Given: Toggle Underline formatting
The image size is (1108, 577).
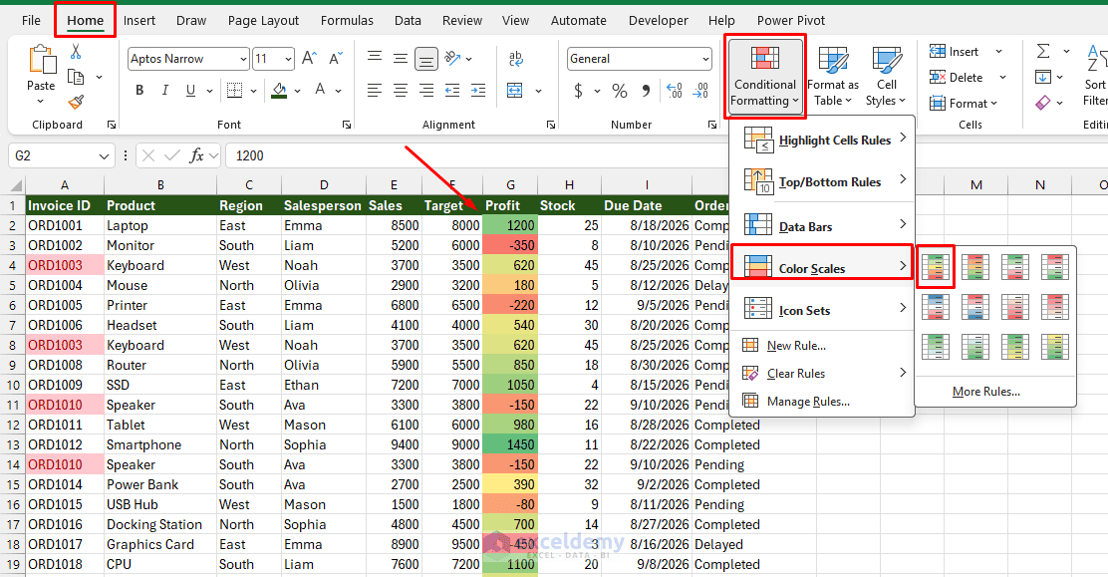Looking at the screenshot, I should [190, 90].
